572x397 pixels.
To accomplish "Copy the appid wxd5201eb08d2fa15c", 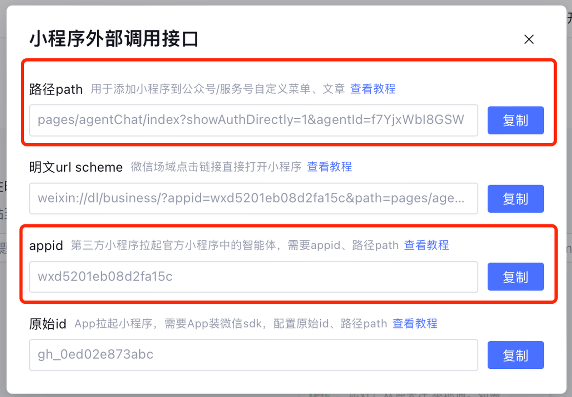I will click(x=516, y=277).
